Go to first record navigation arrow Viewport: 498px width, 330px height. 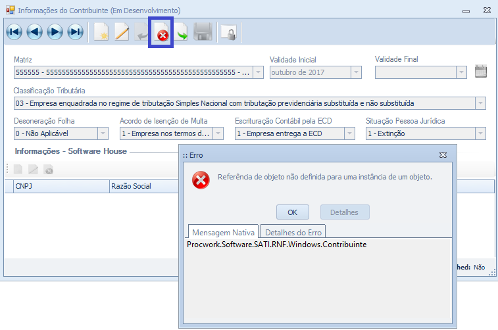click(14, 32)
